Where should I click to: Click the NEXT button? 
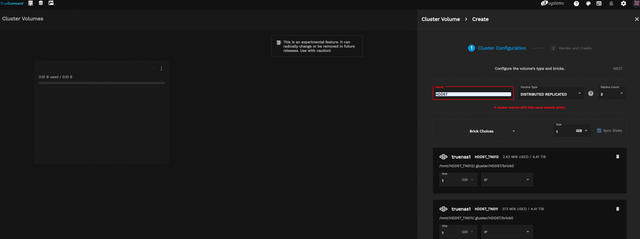tap(618, 69)
